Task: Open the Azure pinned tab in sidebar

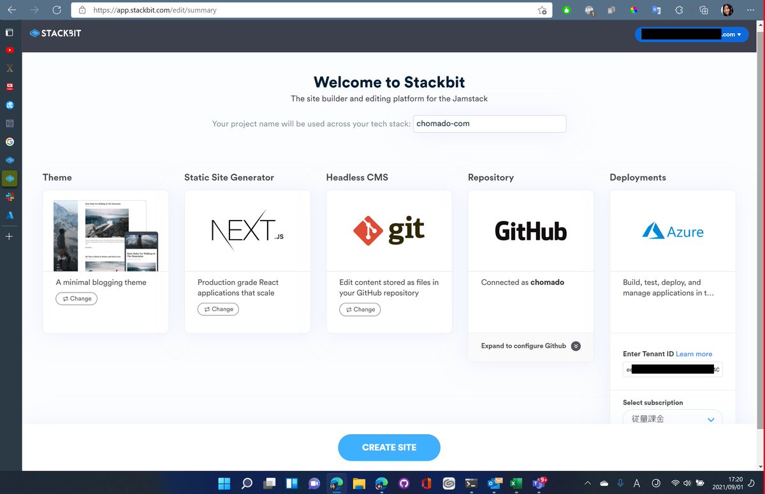Action: (10, 215)
